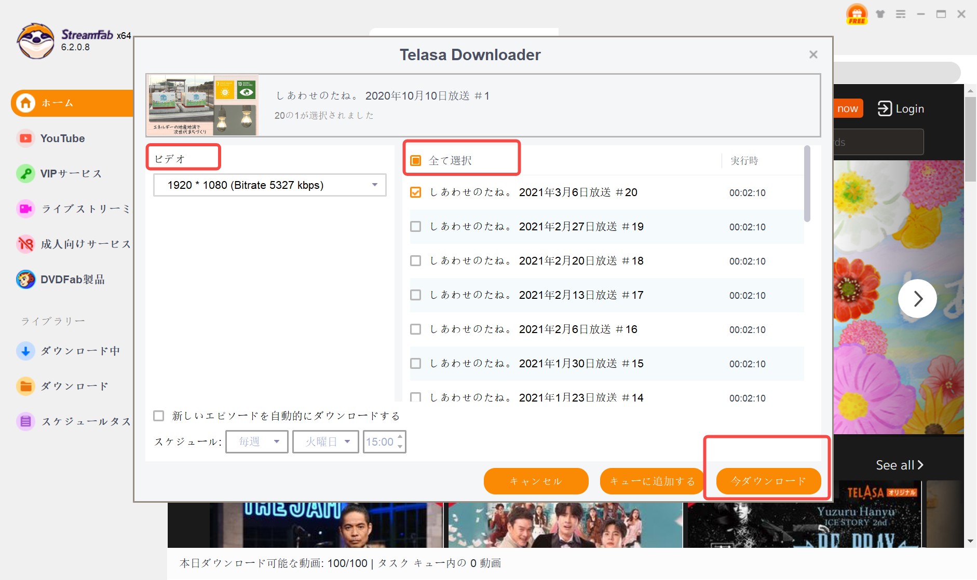Viewport: 977px width, 580px height.
Task: Click the live streaming camera icon
Action: coord(25,209)
